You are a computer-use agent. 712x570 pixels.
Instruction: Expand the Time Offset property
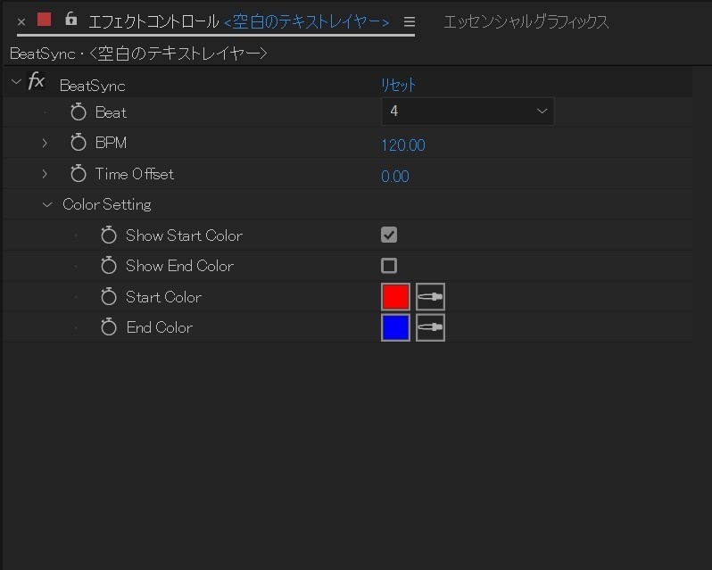pyautogui.click(x=45, y=174)
